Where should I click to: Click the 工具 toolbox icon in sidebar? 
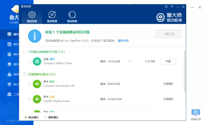pos(9,94)
